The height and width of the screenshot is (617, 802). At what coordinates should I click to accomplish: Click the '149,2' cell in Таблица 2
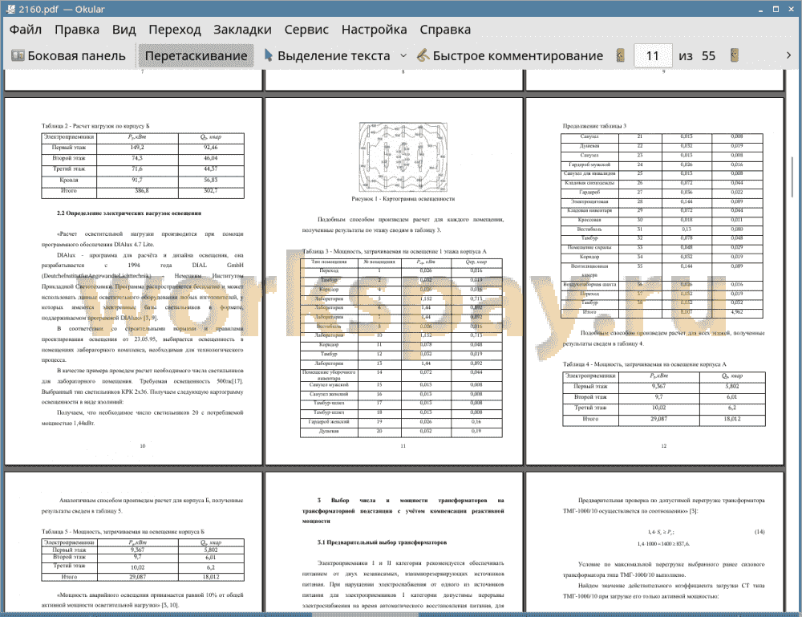(137, 148)
